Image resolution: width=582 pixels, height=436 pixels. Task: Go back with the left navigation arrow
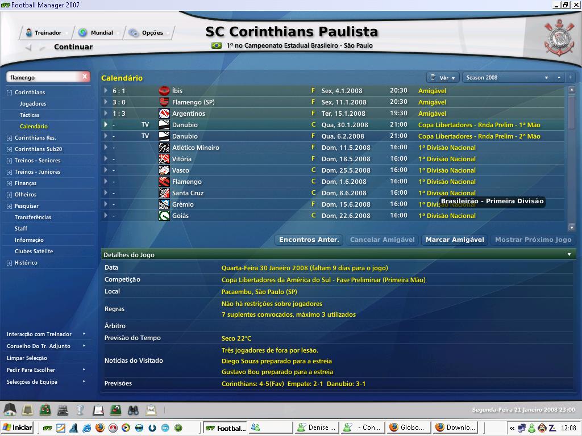(28, 47)
